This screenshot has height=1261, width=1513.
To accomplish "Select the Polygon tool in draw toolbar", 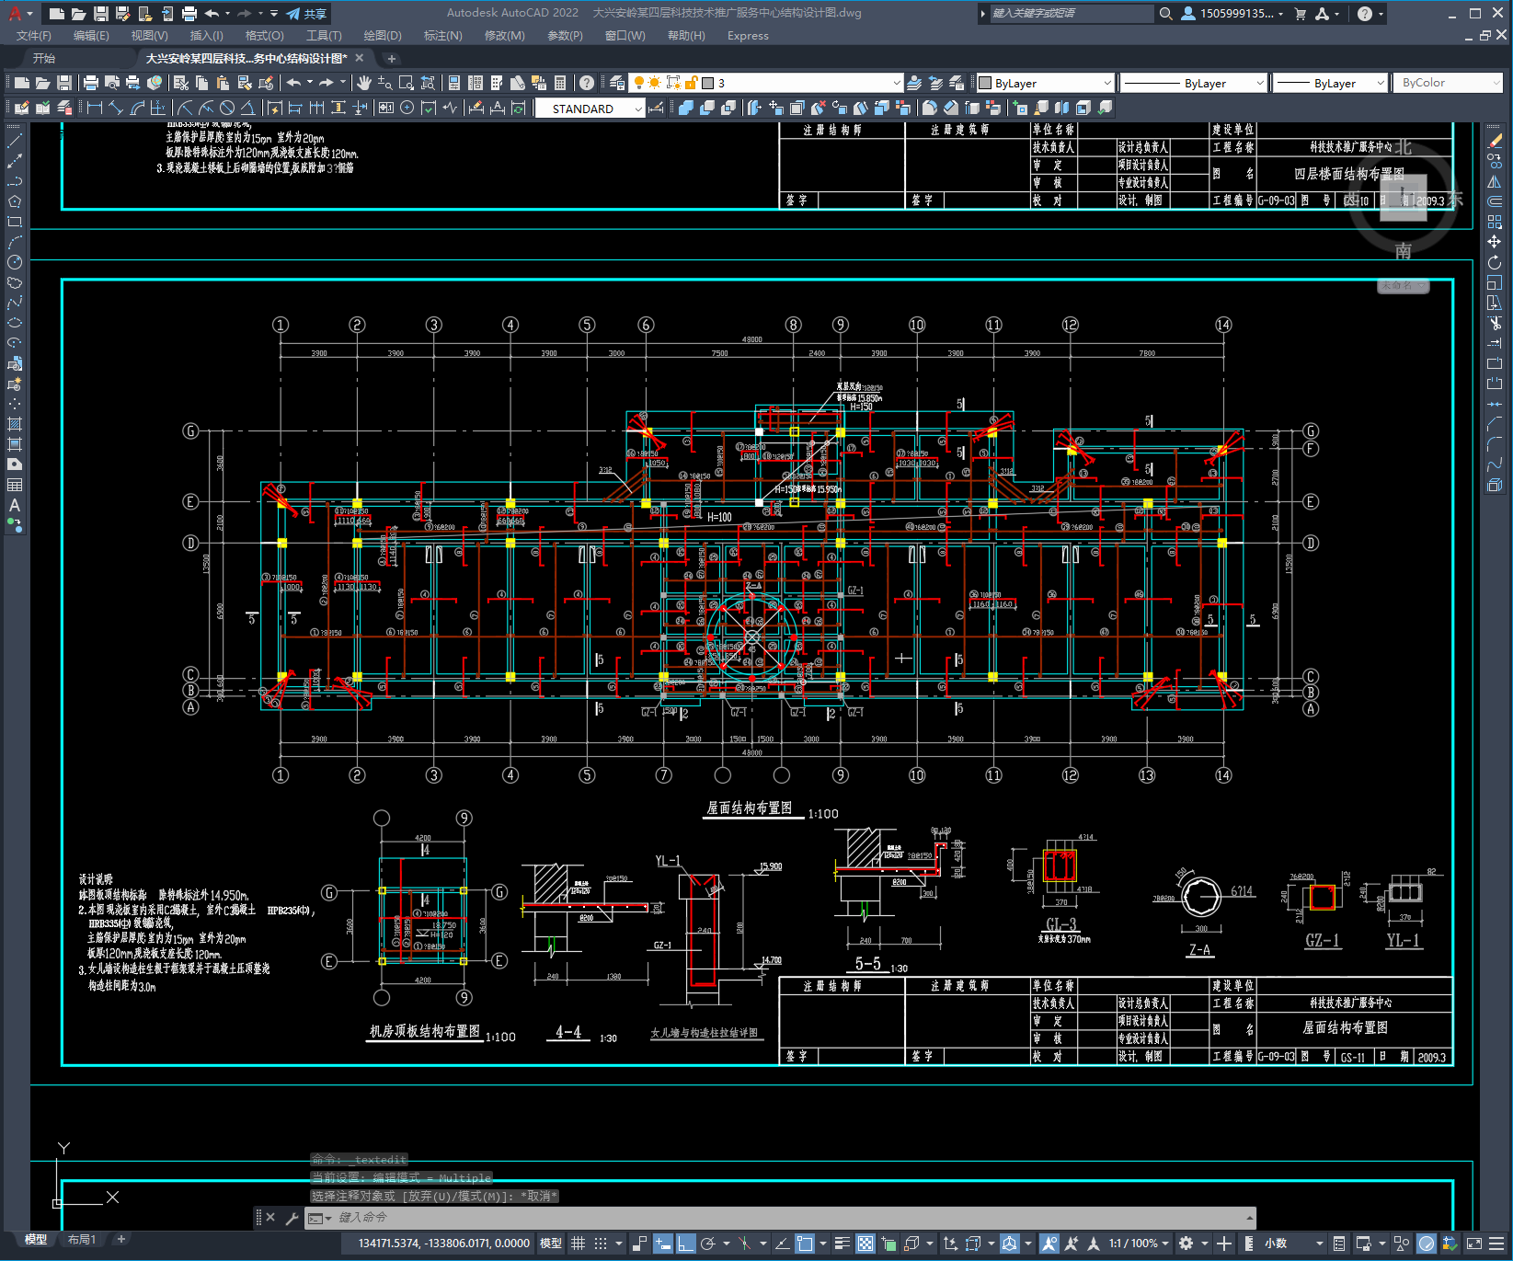I will pos(15,201).
